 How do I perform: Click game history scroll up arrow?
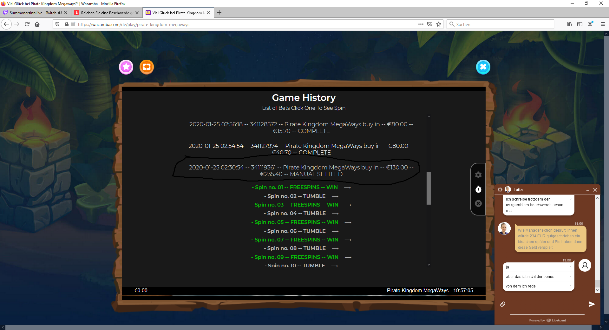429,117
